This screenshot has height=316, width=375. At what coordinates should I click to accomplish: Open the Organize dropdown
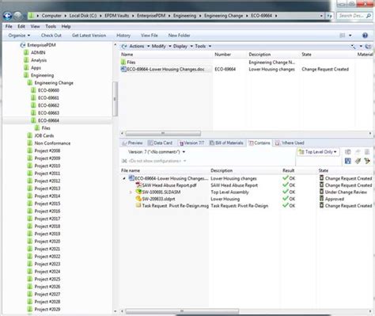click(x=19, y=36)
